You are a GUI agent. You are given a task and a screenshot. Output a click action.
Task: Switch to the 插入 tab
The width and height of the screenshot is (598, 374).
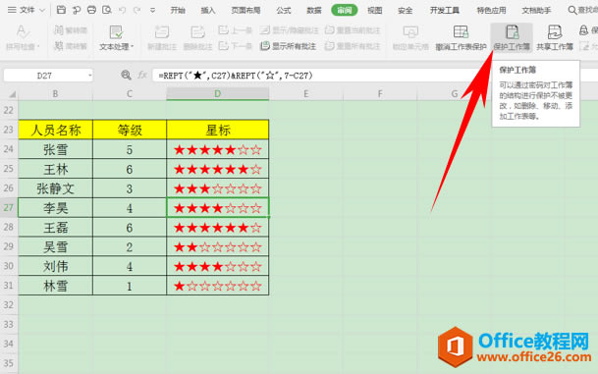[208, 10]
